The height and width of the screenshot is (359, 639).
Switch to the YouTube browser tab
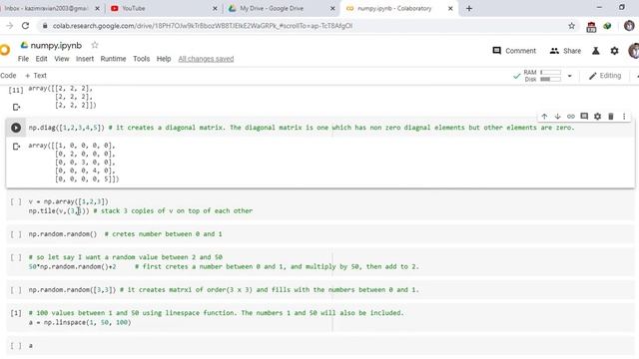pyautogui.click(x=165, y=8)
